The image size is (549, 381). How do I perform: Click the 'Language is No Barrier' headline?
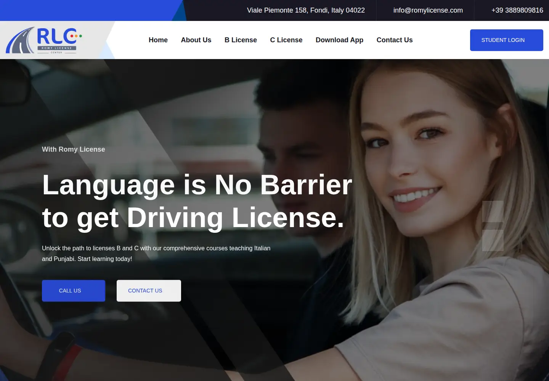coord(197,201)
